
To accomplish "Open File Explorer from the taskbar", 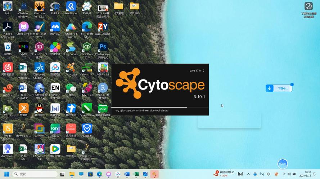I will point(72,174).
